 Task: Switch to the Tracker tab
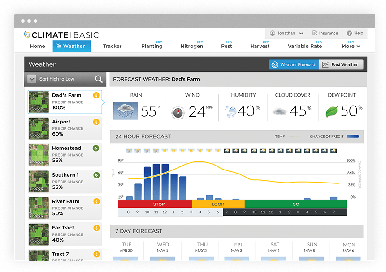click(x=112, y=46)
